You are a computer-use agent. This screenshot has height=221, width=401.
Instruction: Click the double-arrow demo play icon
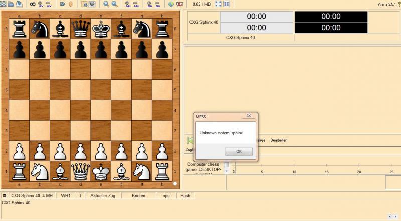(63, 4)
